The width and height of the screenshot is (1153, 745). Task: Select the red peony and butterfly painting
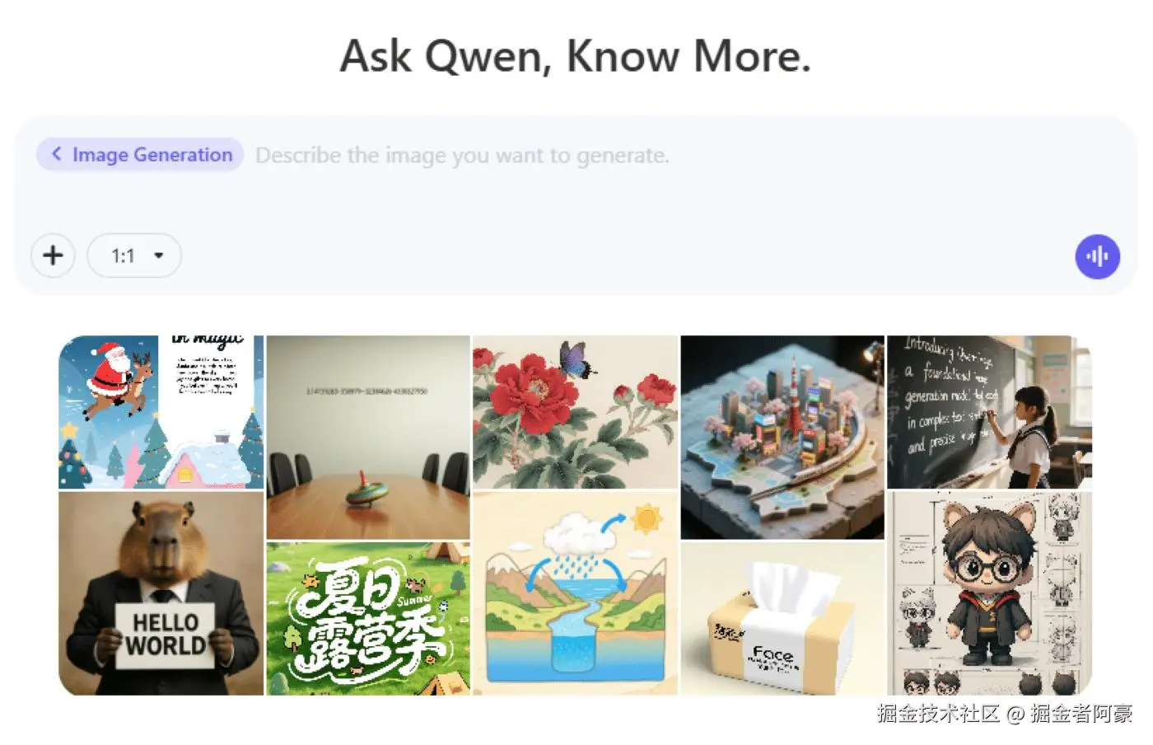pyautogui.click(x=575, y=412)
